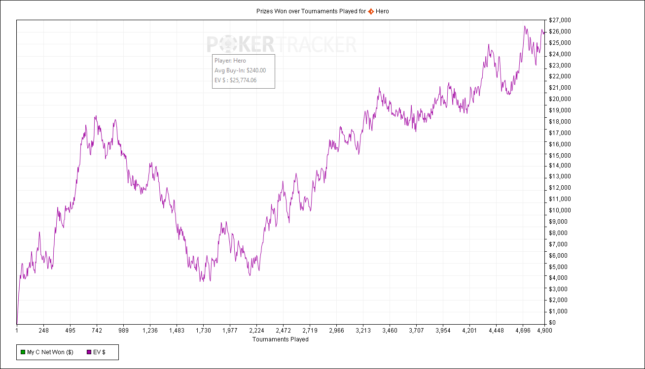
Task: Click the 2,966 x-axis tick label
Action: 336,331
